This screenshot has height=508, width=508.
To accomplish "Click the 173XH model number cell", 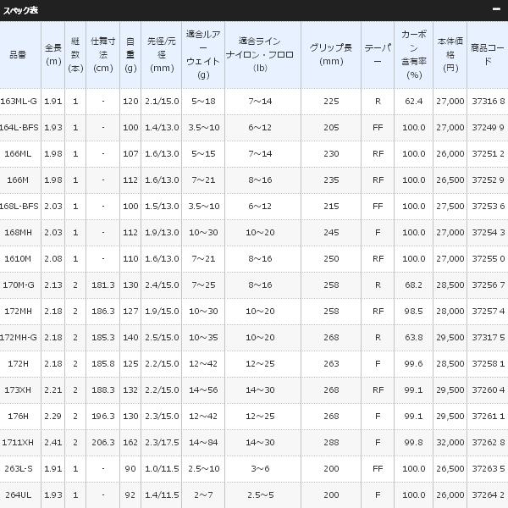I will click(x=19, y=389).
